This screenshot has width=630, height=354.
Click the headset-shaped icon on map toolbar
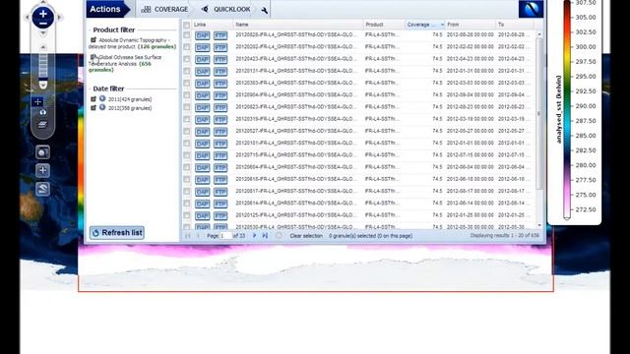point(43,113)
